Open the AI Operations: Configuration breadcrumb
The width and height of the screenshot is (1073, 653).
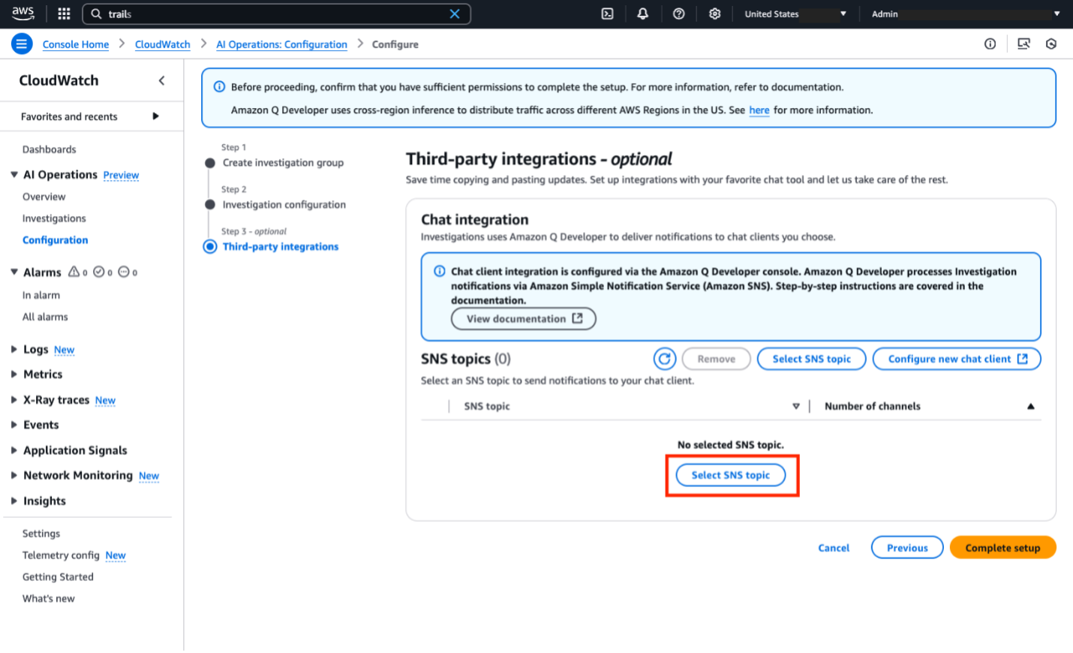click(x=282, y=44)
